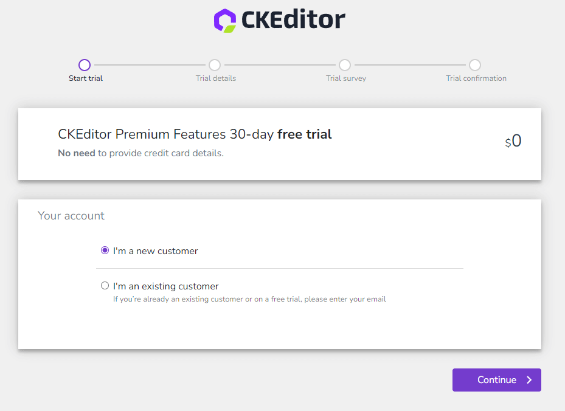The image size is (565, 411).
Task: Click the Trial survey step circle
Action: (345, 65)
